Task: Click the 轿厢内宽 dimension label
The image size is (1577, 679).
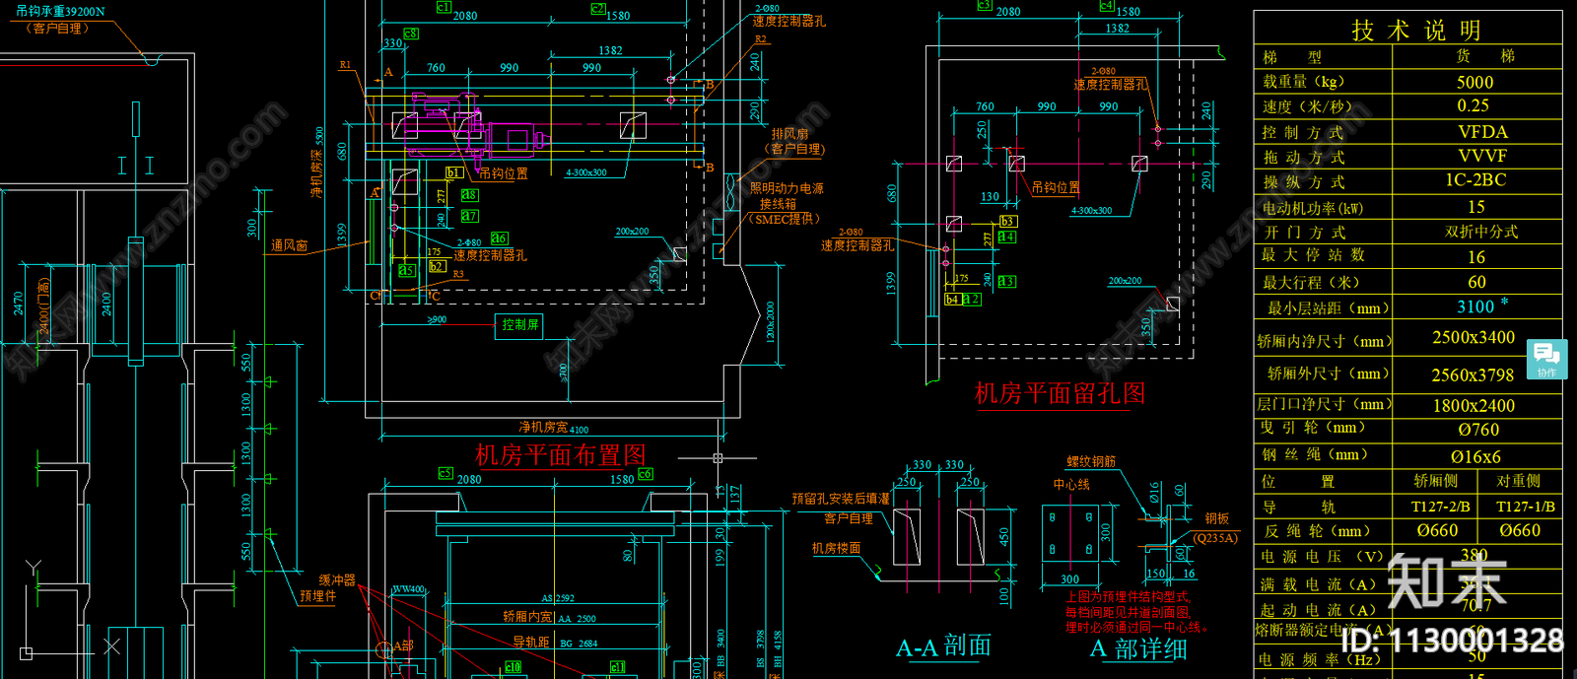Action: pos(527,617)
